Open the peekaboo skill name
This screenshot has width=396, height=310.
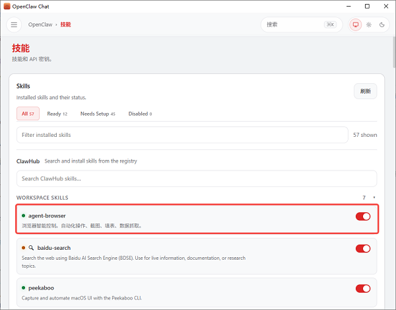coord(41,288)
